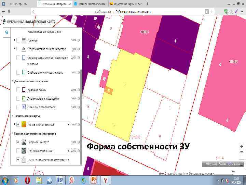The height and width of the screenshot is (185, 246).
Task: Open the ЕЭКО base map dropdown
Action: tap(49, 160)
